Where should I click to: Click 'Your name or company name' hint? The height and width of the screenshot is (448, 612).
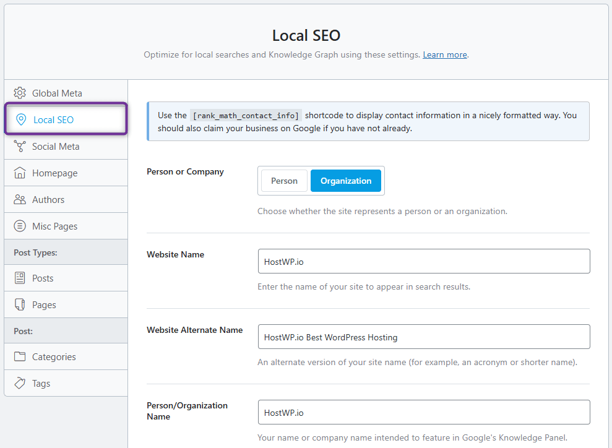pos(413,438)
